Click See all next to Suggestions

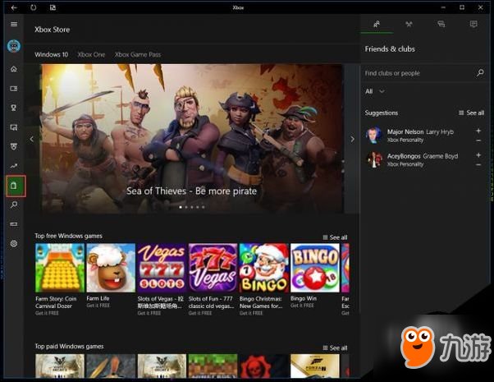click(472, 113)
